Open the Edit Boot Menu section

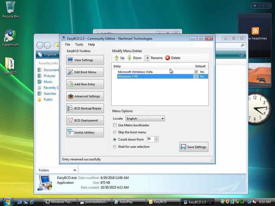click(x=85, y=72)
